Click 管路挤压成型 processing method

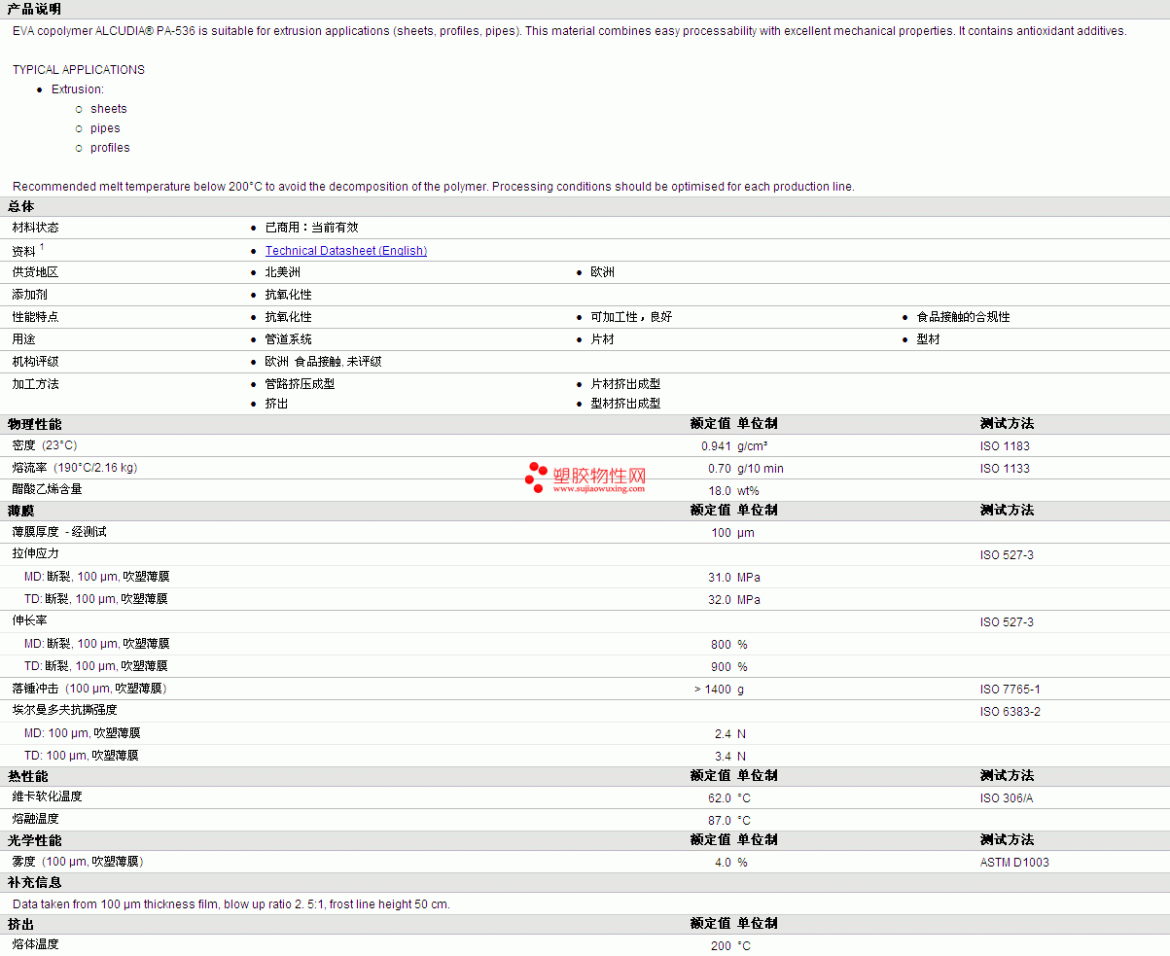(301, 384)
